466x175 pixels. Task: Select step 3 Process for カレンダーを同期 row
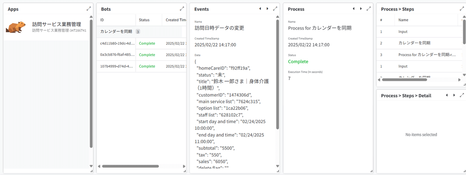click(x=426, y=55)
